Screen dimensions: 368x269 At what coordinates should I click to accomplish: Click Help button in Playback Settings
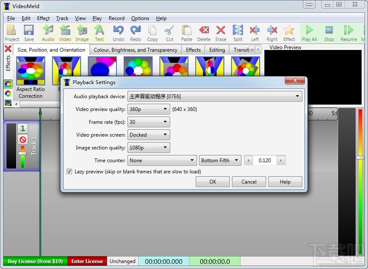285,181
